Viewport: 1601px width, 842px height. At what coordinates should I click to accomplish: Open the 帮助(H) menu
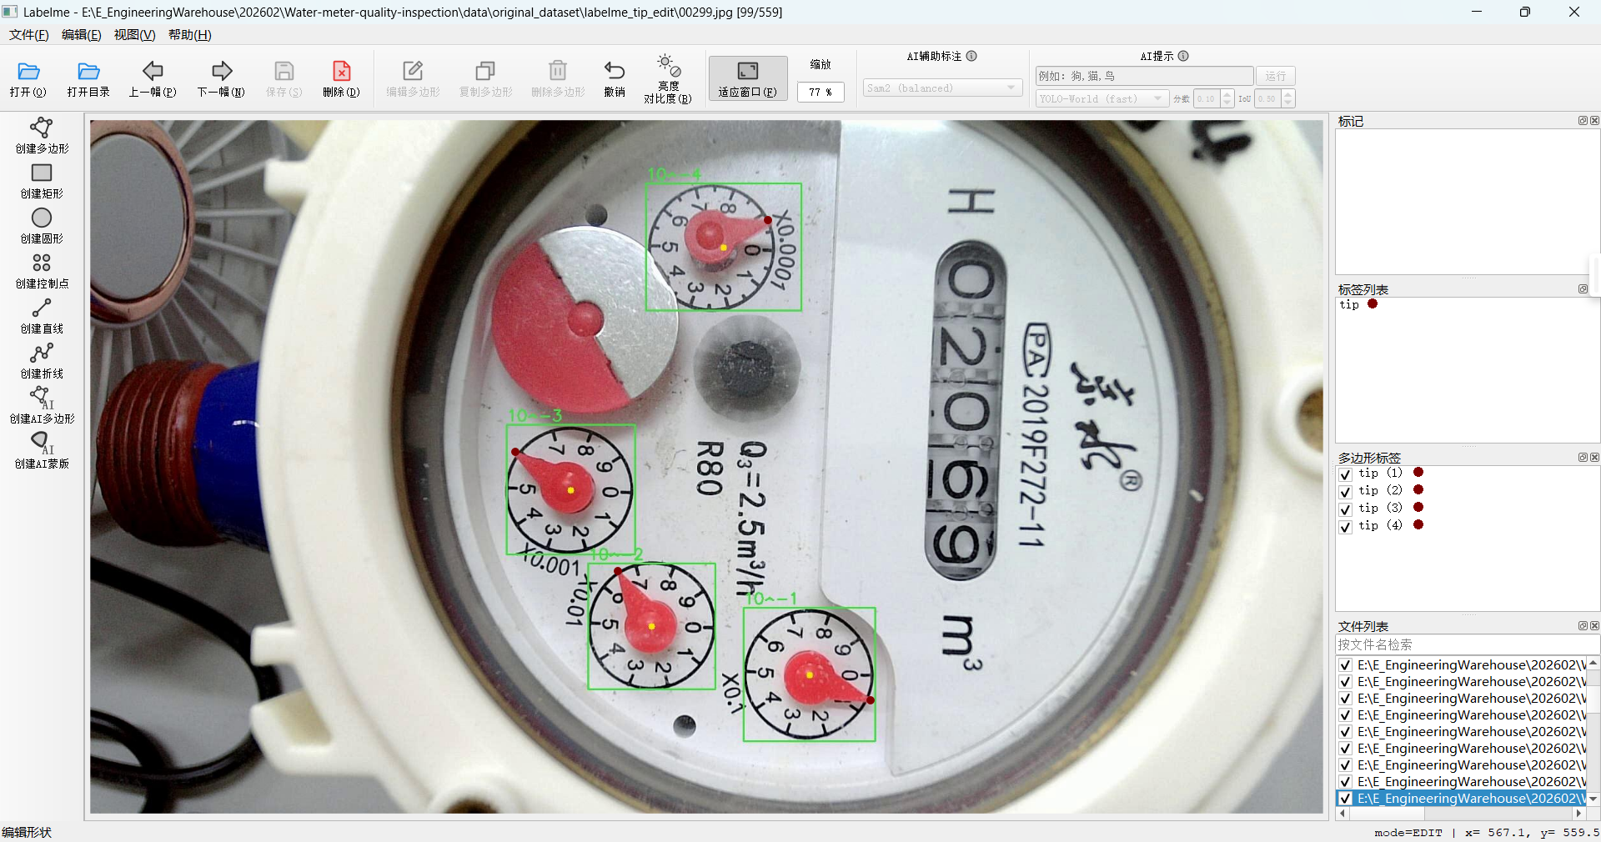point(190,35)
